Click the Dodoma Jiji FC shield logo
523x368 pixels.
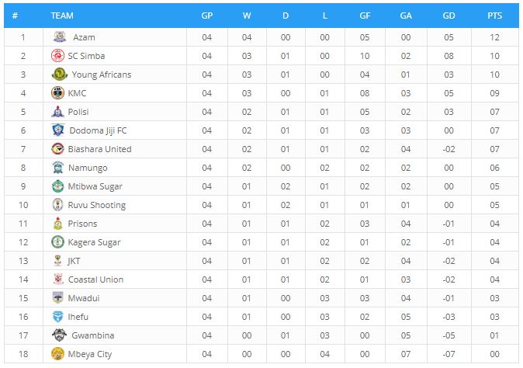[58, 130]
